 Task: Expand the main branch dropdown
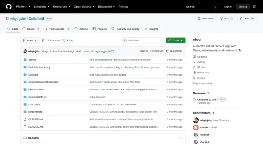point(30,41)
